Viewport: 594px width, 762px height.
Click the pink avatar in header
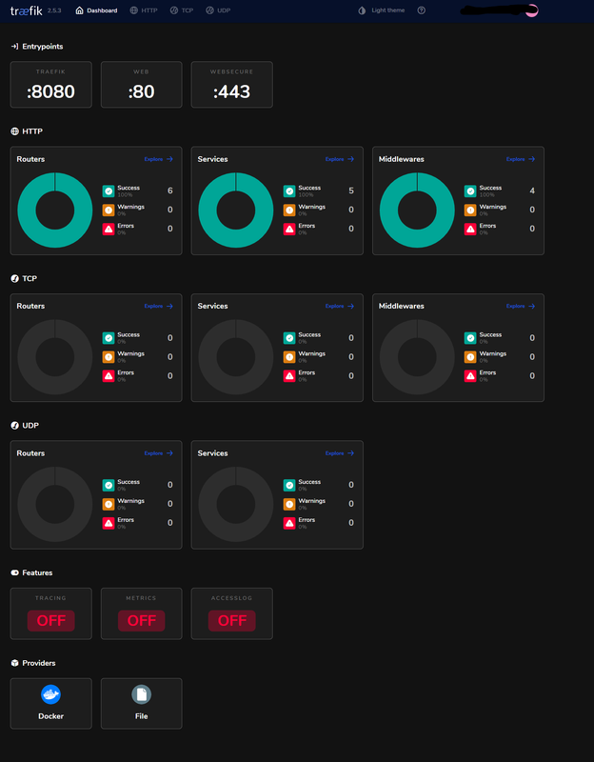pyautogui.click(x=532, y=10)
